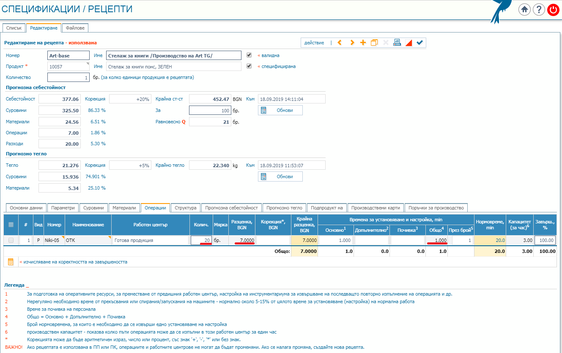Open the Производствени карти tab
562x353 pixels.
click(376, 208)
